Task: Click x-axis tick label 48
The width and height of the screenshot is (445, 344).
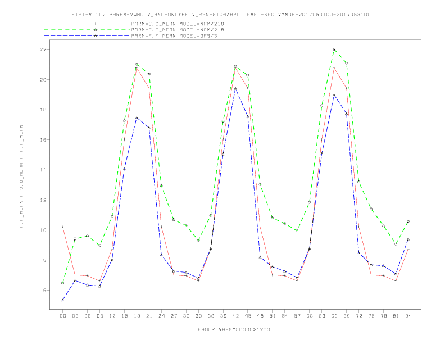Action: pos(260,316)
